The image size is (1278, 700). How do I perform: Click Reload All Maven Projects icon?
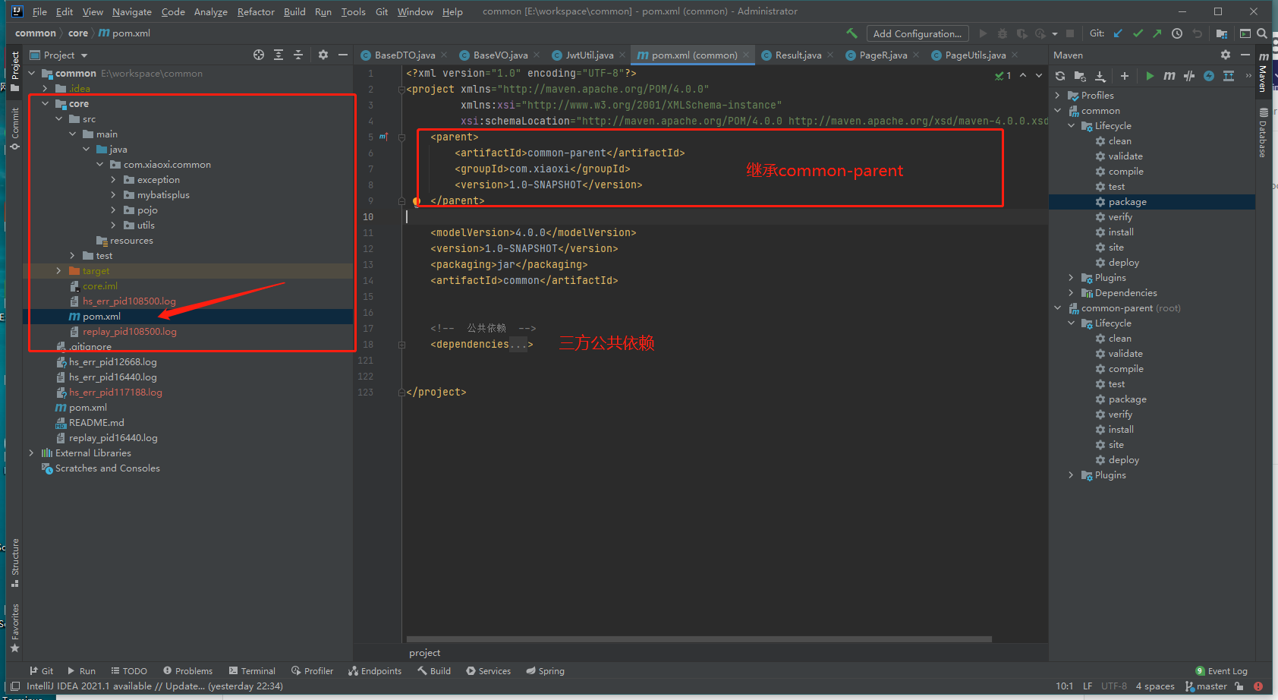pos(1060,76)
